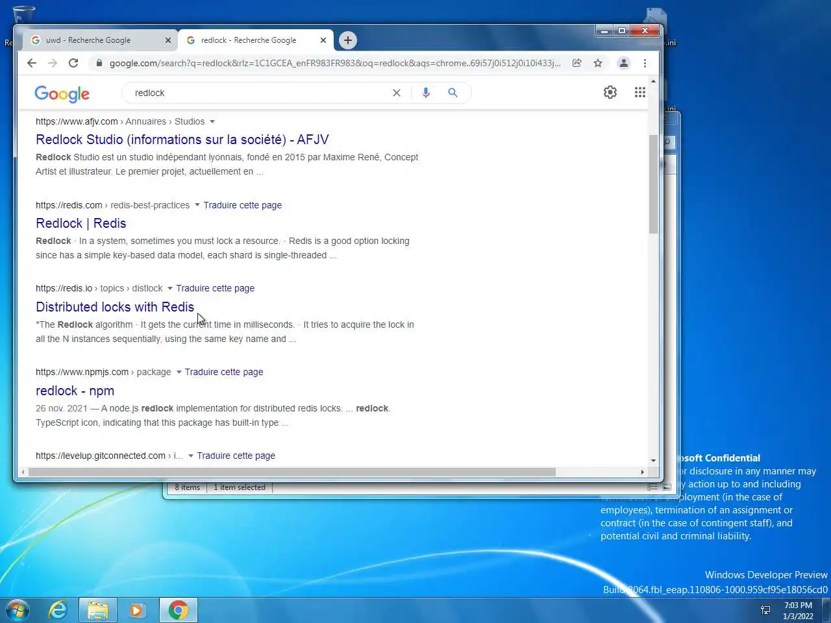Translate the redis.io result via 'Traduire cette page'
This screenshot has width=831, height=623.
pos(216,288)
